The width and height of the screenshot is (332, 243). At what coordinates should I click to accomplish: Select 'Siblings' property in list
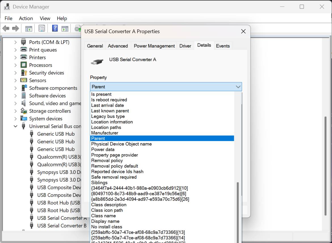[162, 182]
